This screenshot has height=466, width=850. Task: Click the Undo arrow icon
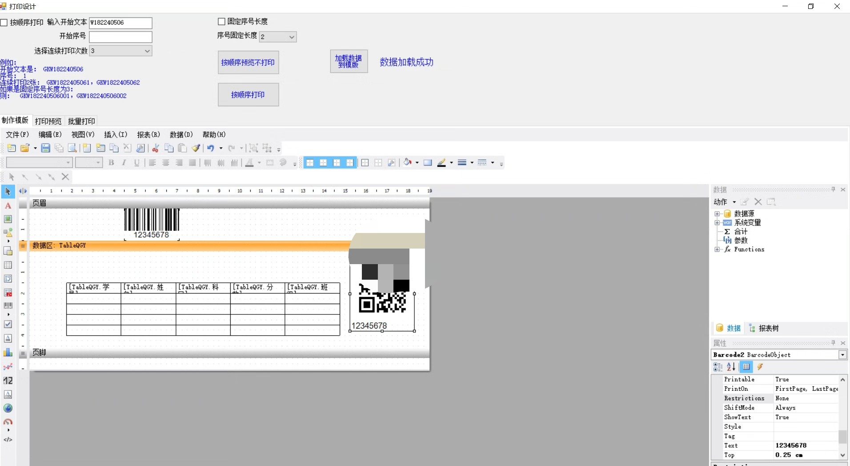coord(211,149)
